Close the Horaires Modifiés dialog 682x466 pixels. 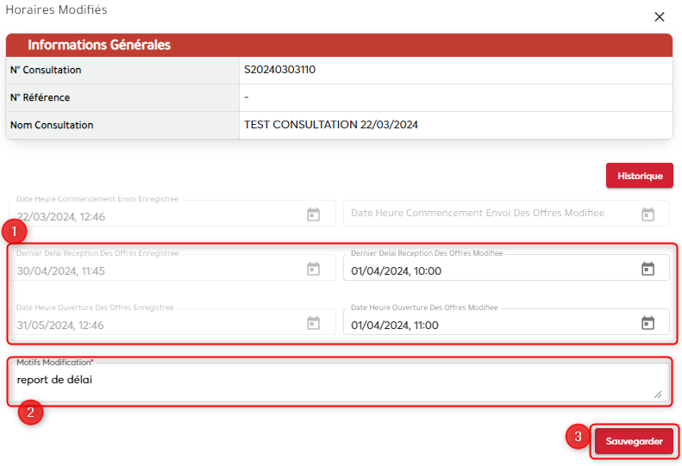tap(660, 16)
